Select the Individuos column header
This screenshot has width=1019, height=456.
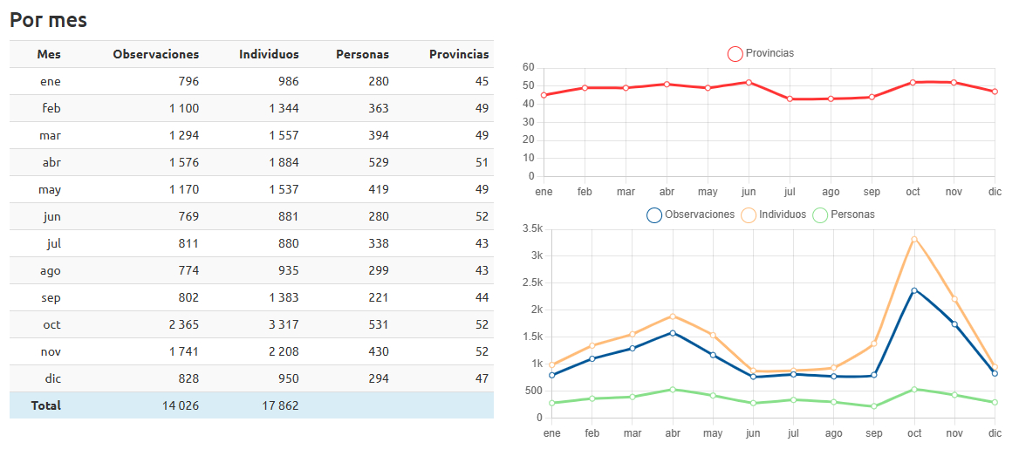269,54
